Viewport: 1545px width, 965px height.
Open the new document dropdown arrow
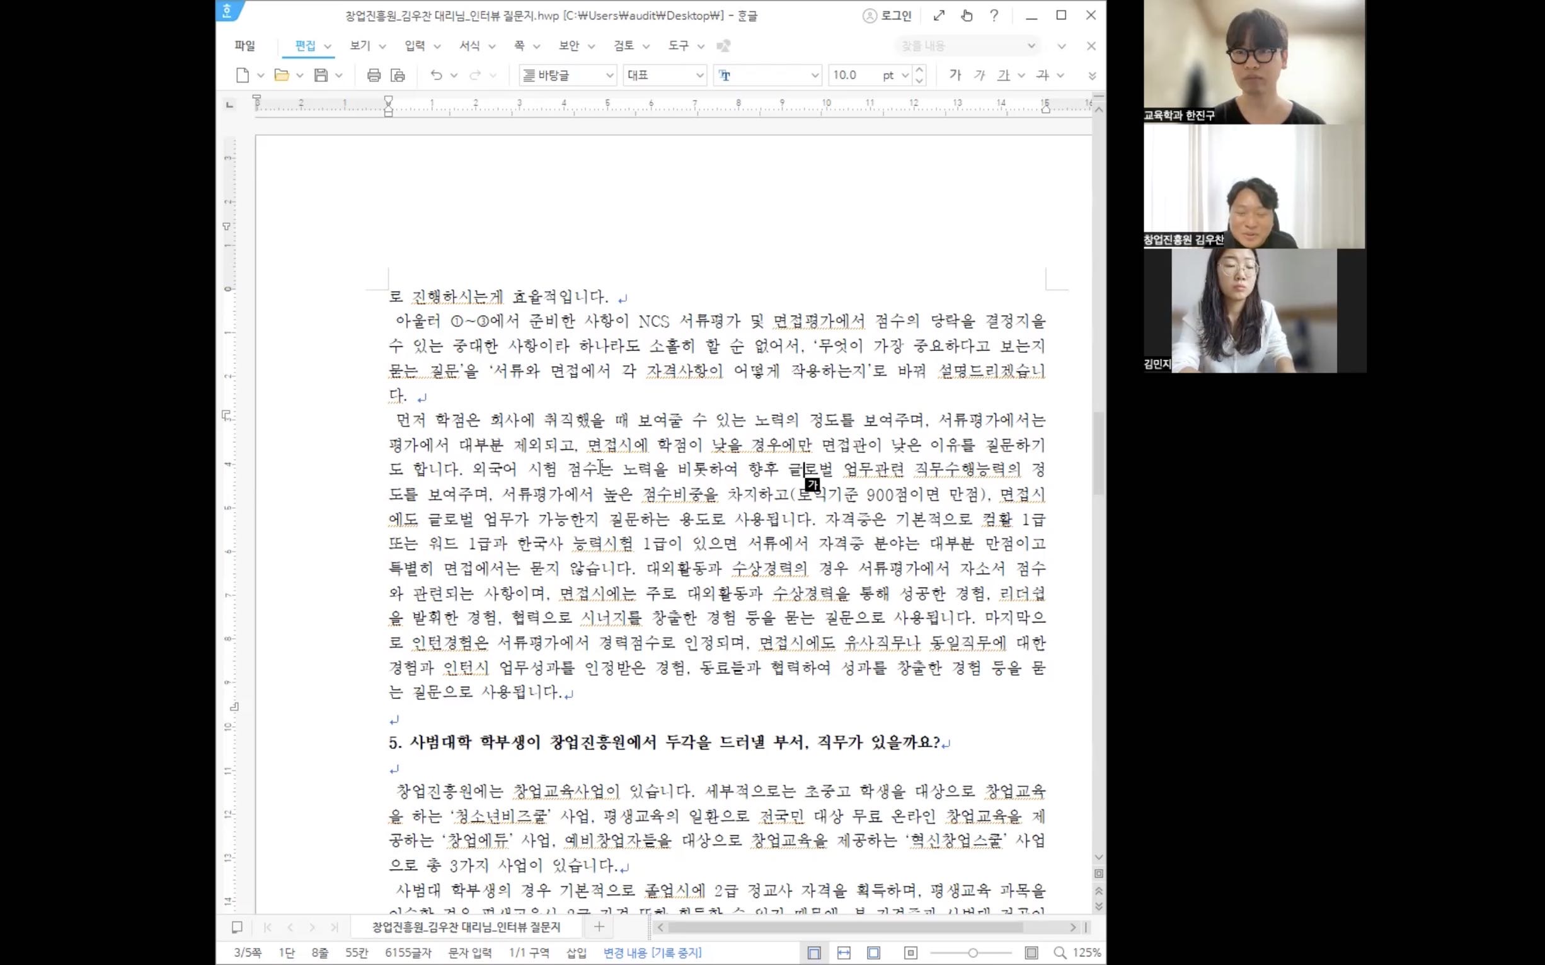point(260,76)
